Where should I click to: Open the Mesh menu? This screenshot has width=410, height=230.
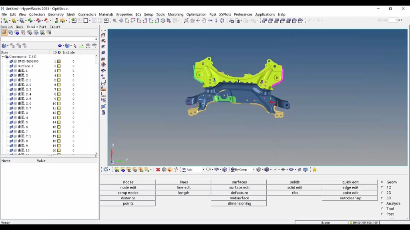coord(71,14)
